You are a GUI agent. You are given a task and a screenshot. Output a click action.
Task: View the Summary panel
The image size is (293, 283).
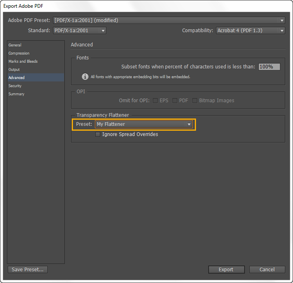(x=16, y=94)
